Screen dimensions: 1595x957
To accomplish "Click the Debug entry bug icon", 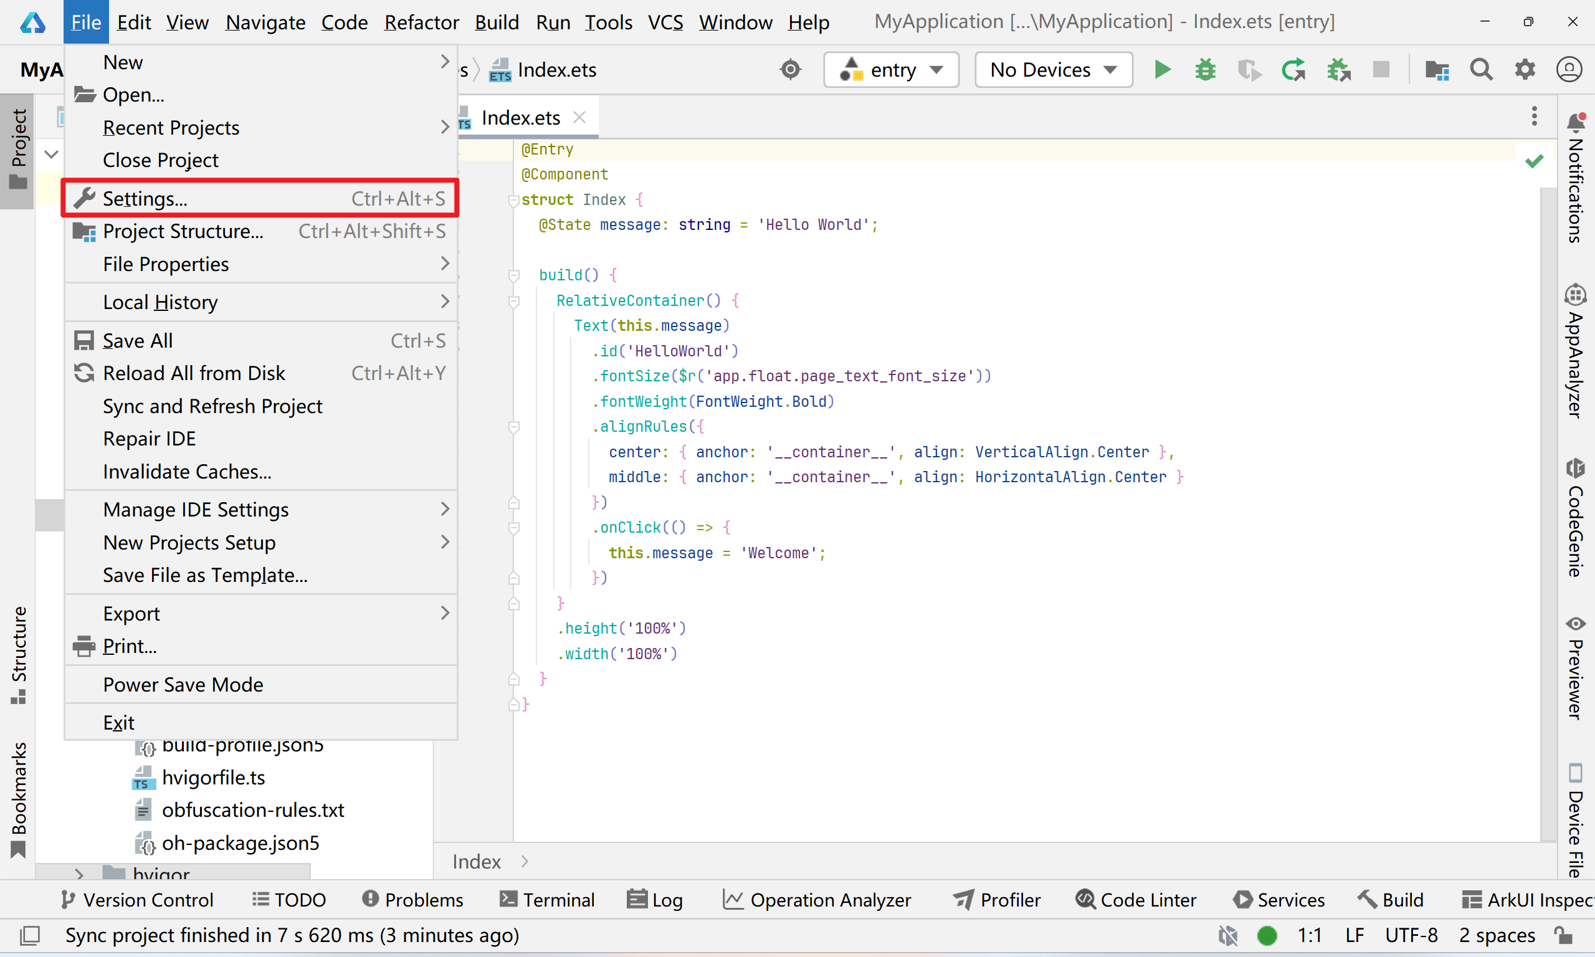I will point(1205,69).
